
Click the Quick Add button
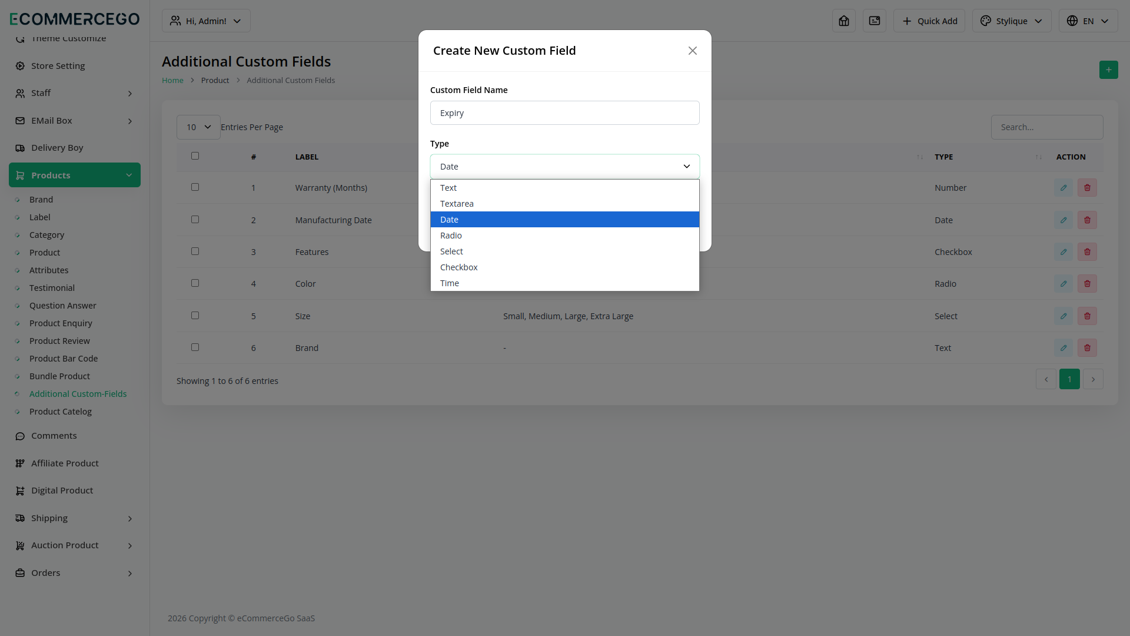(x=929, y=21)
